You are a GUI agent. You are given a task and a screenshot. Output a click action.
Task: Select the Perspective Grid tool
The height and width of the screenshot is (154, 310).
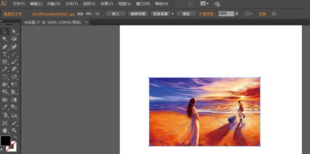[14, 92]
